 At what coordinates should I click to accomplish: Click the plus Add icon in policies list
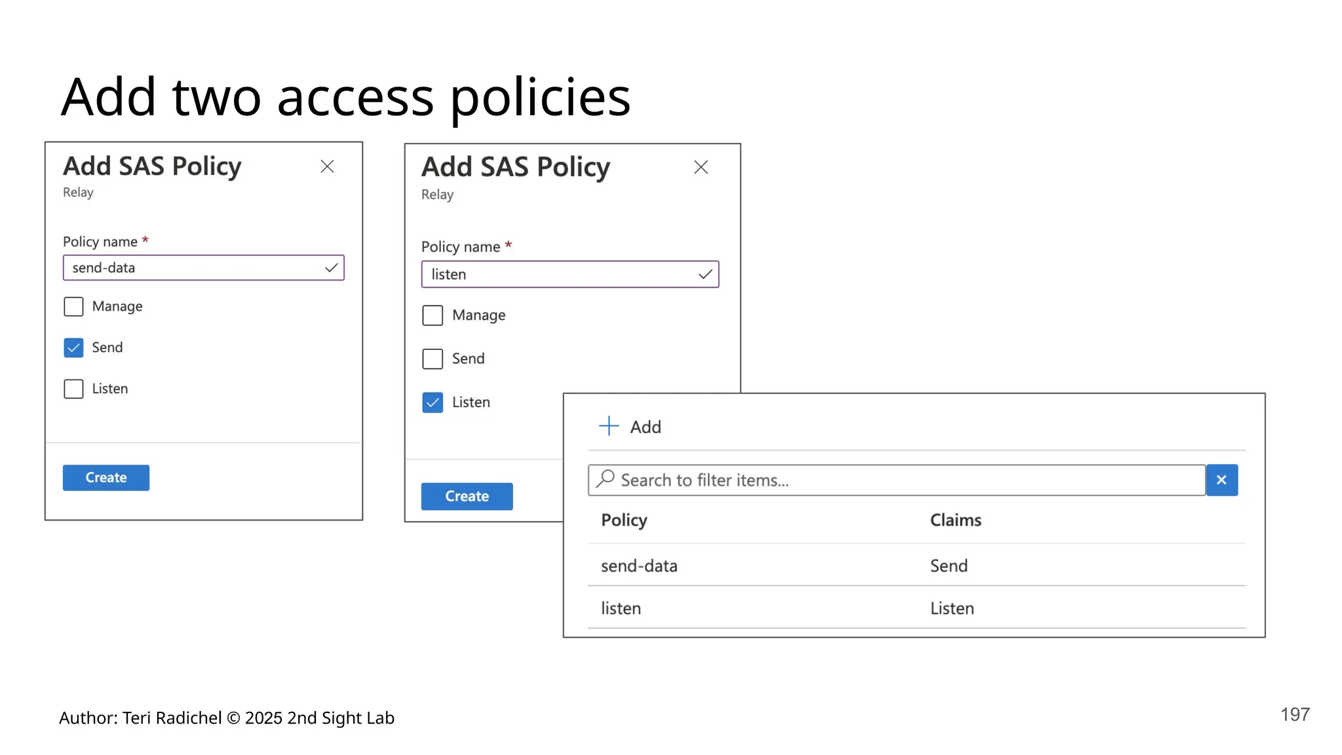[609, 426]
